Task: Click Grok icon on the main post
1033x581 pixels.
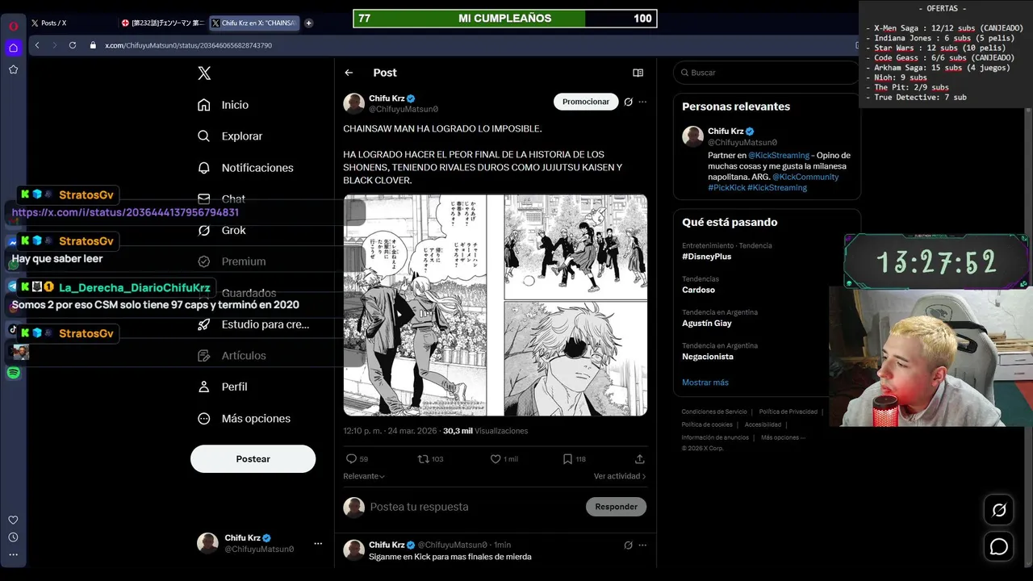Action: [628, 102]
